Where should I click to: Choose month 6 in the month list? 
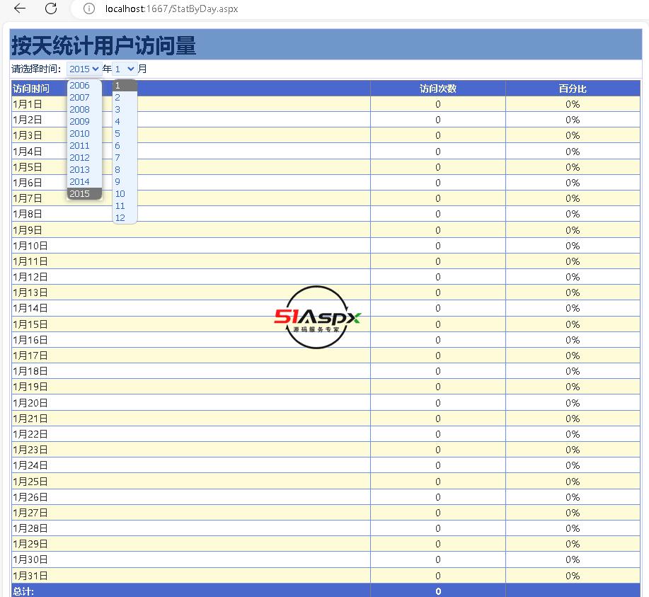[118, 146]
